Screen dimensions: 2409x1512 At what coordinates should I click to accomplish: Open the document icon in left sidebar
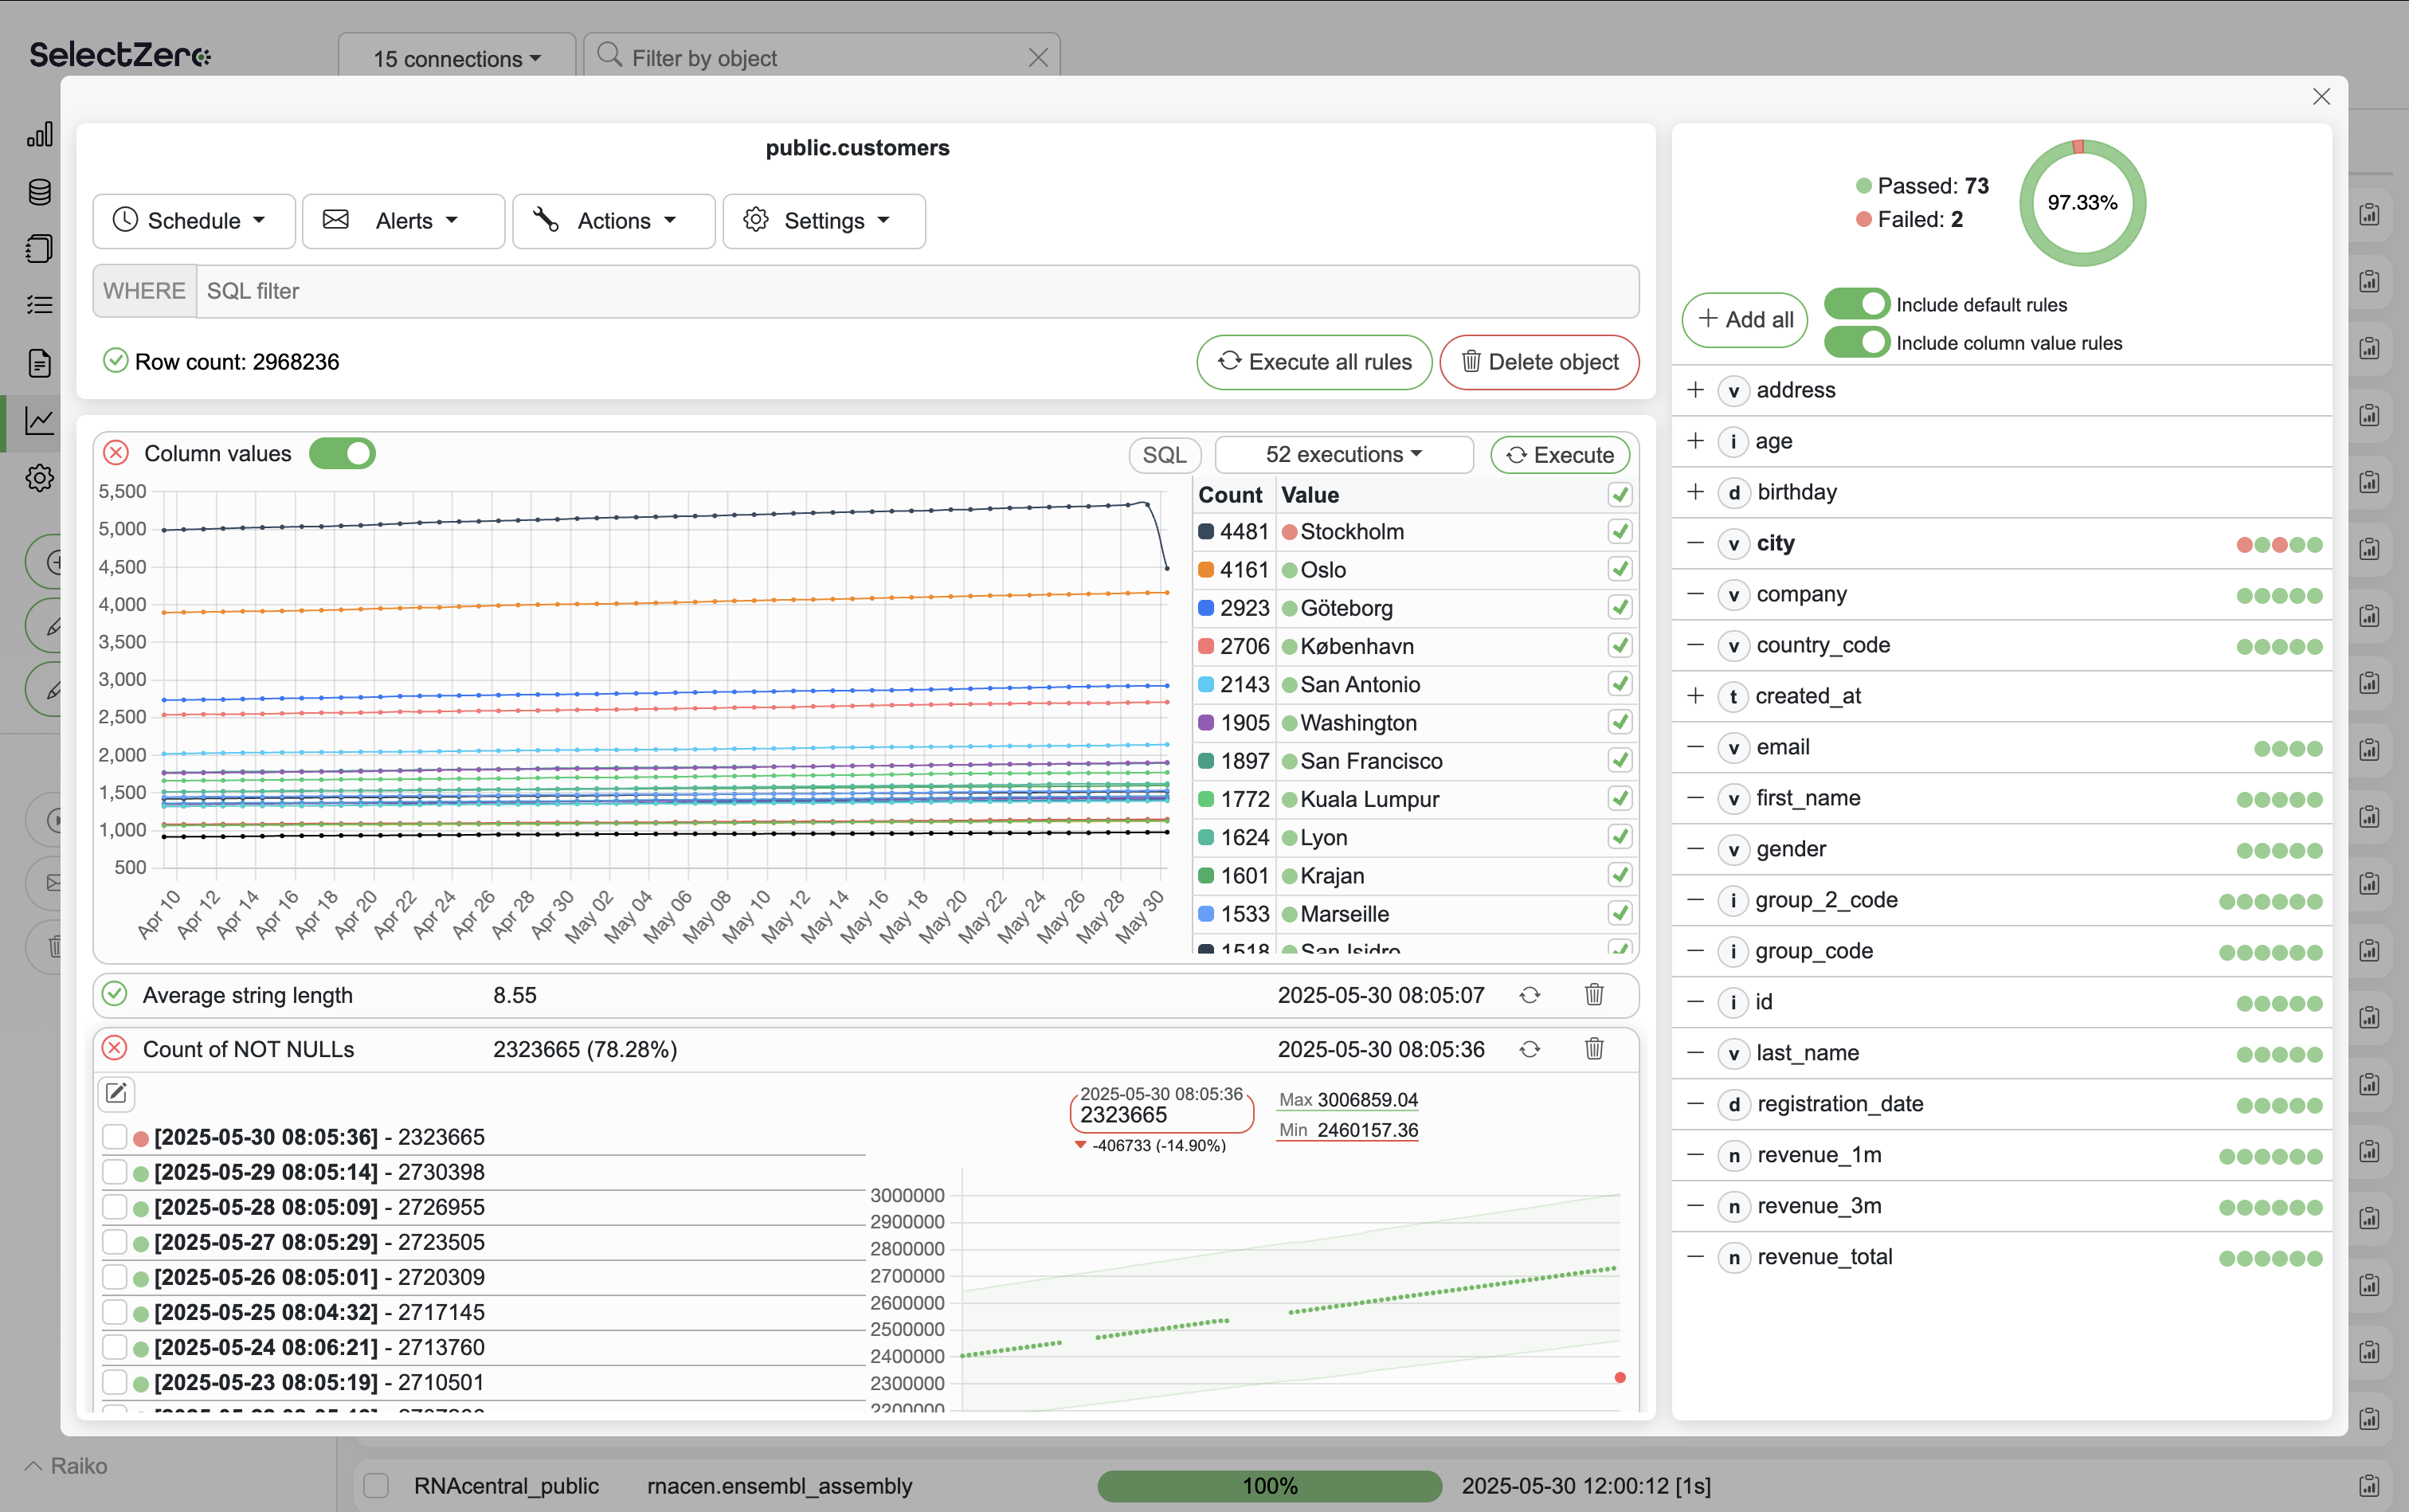point(39,363)
